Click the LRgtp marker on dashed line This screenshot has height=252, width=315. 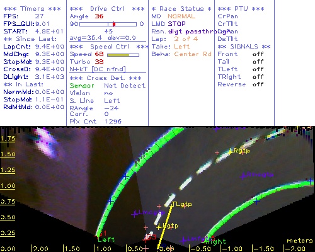pos(239,151)
